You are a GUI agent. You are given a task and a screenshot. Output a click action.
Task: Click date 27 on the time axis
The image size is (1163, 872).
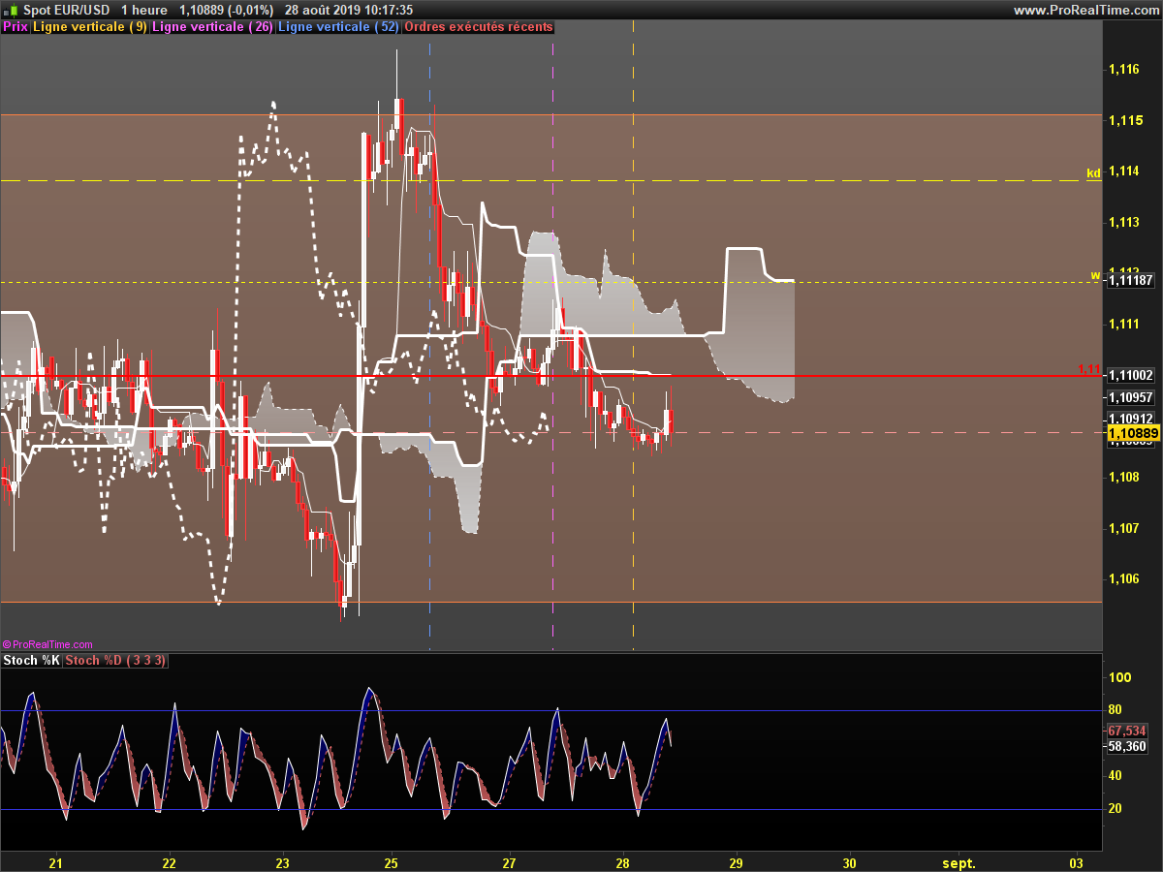tap(510, 862)
